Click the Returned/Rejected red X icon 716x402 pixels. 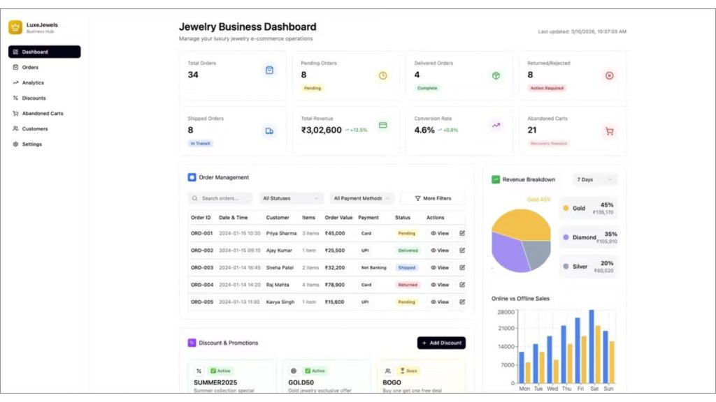tap(609, 75)
